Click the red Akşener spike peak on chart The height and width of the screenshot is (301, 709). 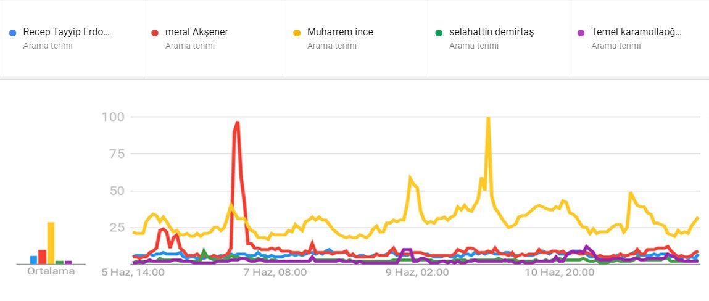point(237,123)
